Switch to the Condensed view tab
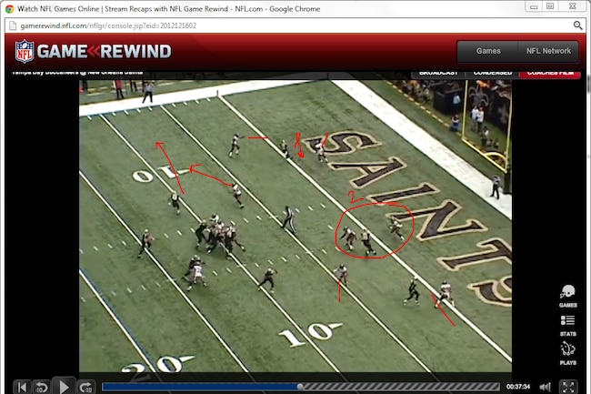The image size is (591, 394). (492, 73)
